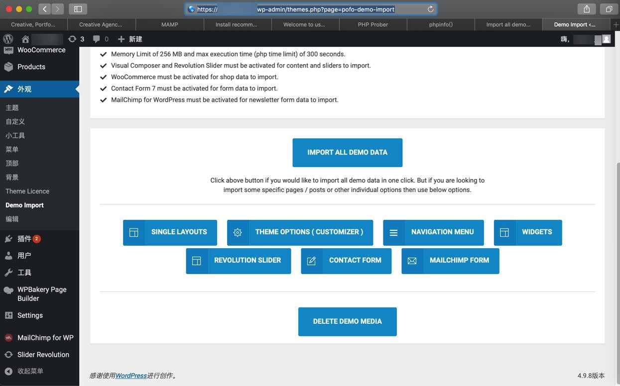Visit site via the home icon
Image resolution: width=620 pixels, height=386 pixels.
point(25,39)
